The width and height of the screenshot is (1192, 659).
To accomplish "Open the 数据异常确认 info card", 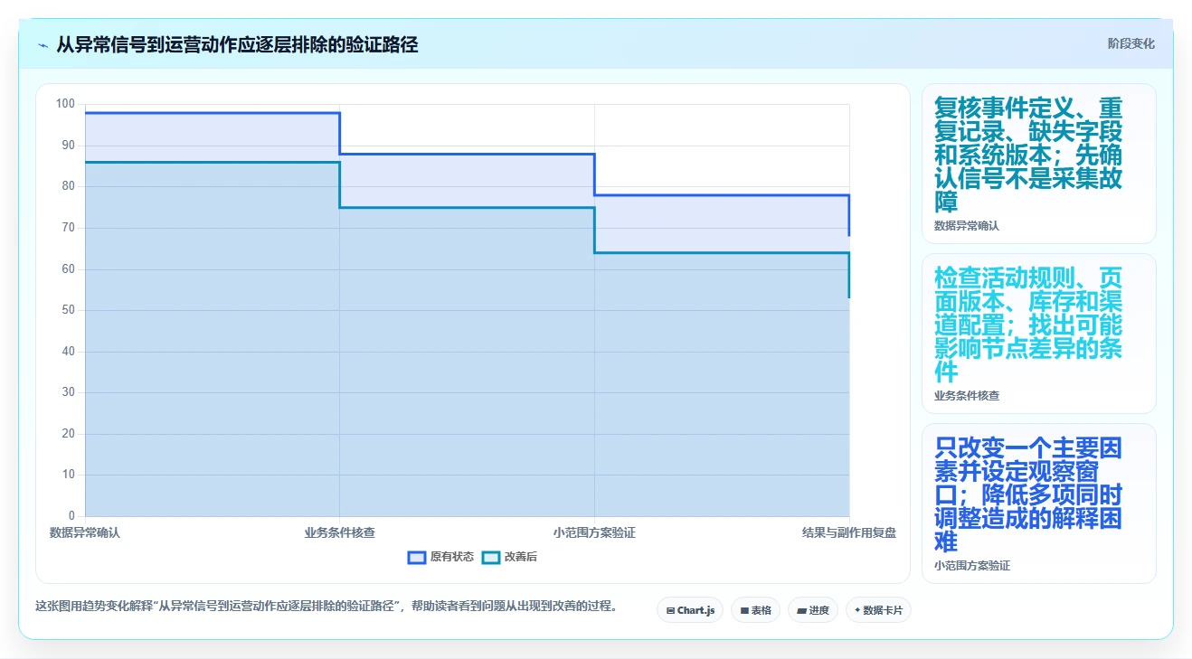I will [1038, 164].
